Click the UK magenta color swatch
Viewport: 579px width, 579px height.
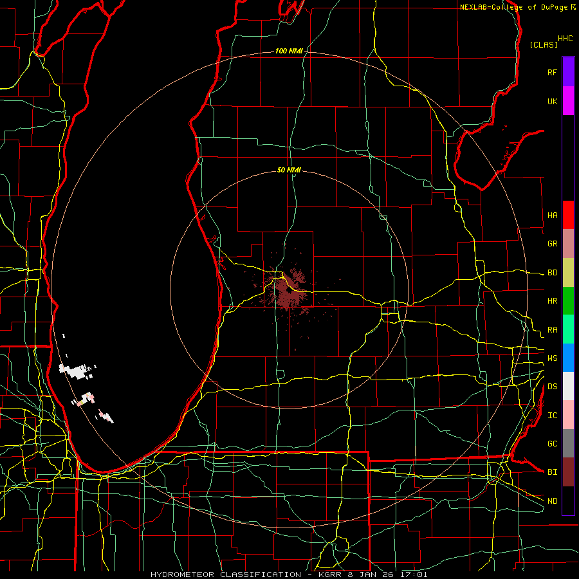pos(568,101)
